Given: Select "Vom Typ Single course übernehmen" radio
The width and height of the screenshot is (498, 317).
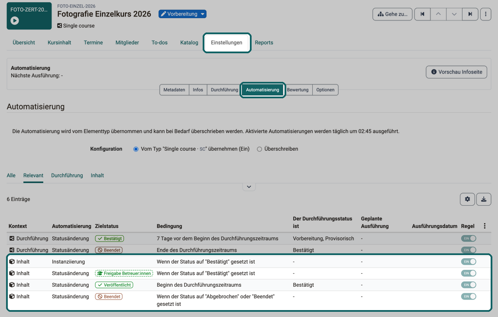Looking at the screenshot, I should 136,149.
